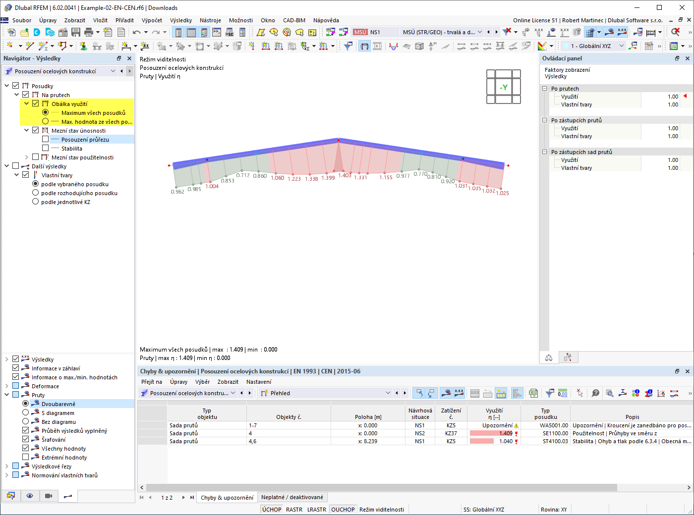Uncheck the Obálka využití checkbox
The height and width of the screenshot is (515, 694).
[36, 103]
